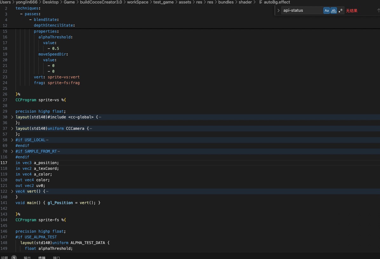Expand folded CCCamera uniform block
380x259 pixels.
coord(12,129)
